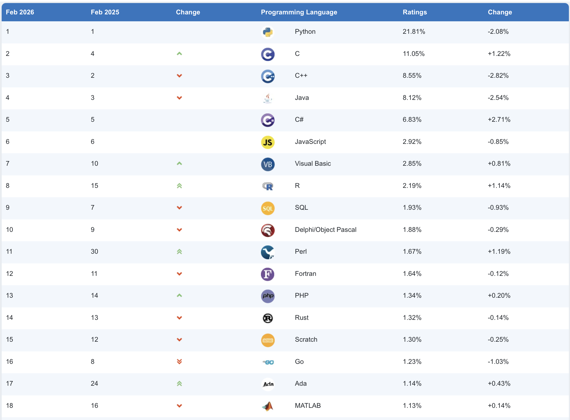
Task: Click the double up arrow for Perl
Action: coord(179,252)
